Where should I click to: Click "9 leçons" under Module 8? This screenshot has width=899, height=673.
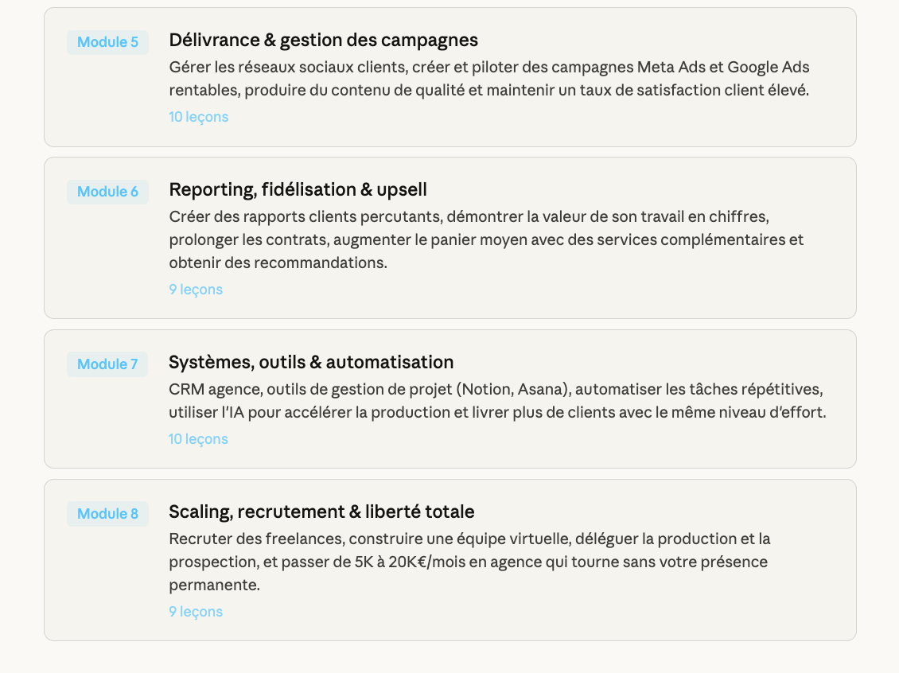pyautogui.click(x=196, y=612)
